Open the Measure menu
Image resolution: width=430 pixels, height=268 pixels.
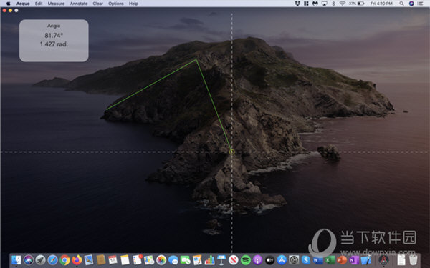point(56,4)
